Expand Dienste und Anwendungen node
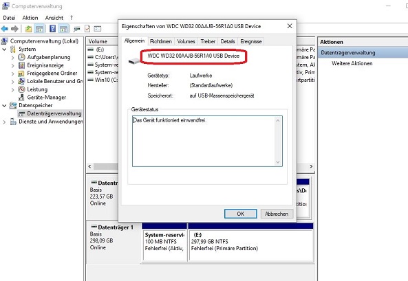408x281 pixels. pyautogui.click(x=4, y=122)
